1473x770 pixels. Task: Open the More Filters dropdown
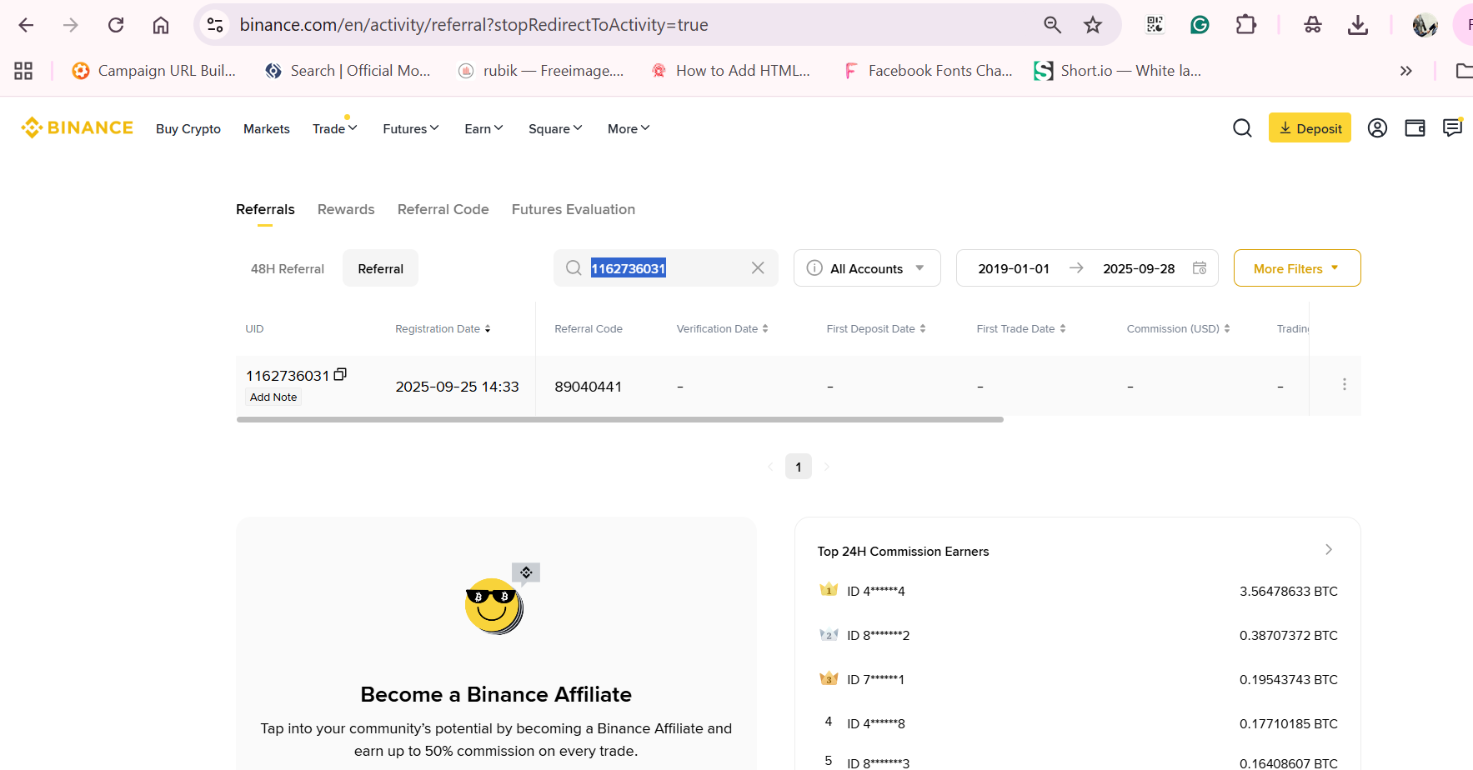[x=1296, y=268]
